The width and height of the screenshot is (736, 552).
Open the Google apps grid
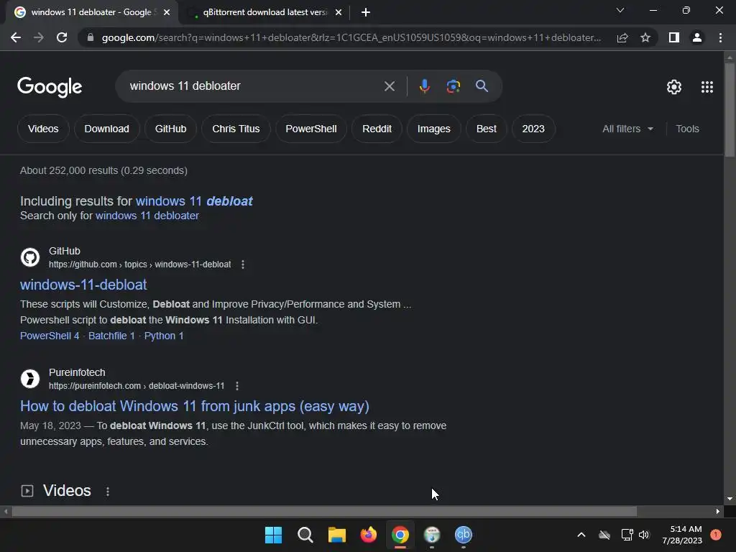707,87
